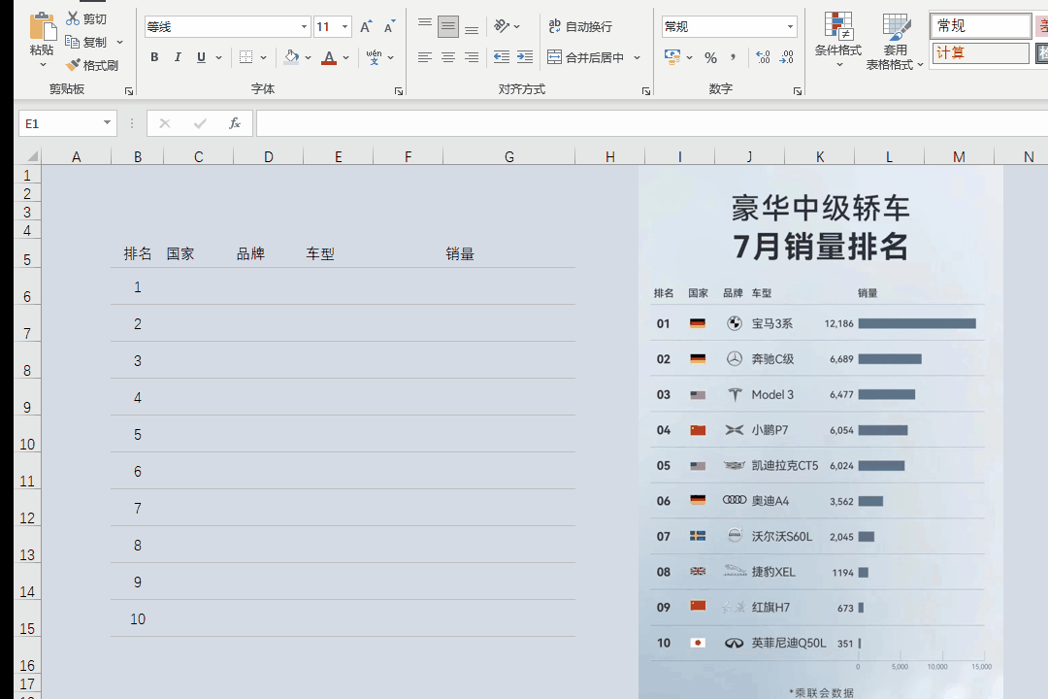Open fill color dropdown arrow
The image size is (1048, 699).
(x=309, y=57)
